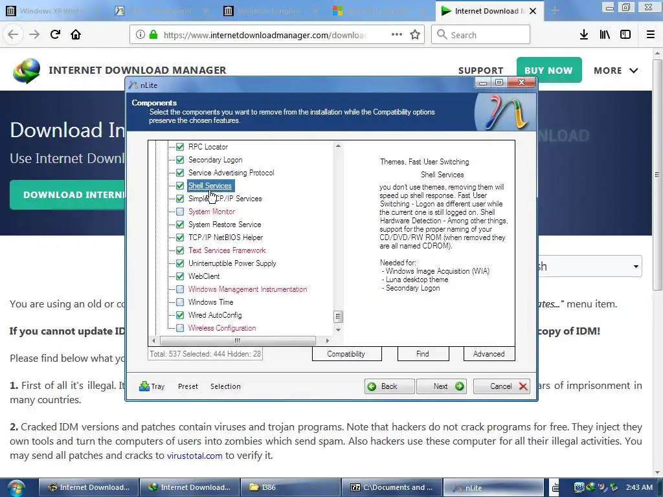Click the BUY NOW button
Image resolution: width=663 pixels, height=497 pixels.
(549, 70)
